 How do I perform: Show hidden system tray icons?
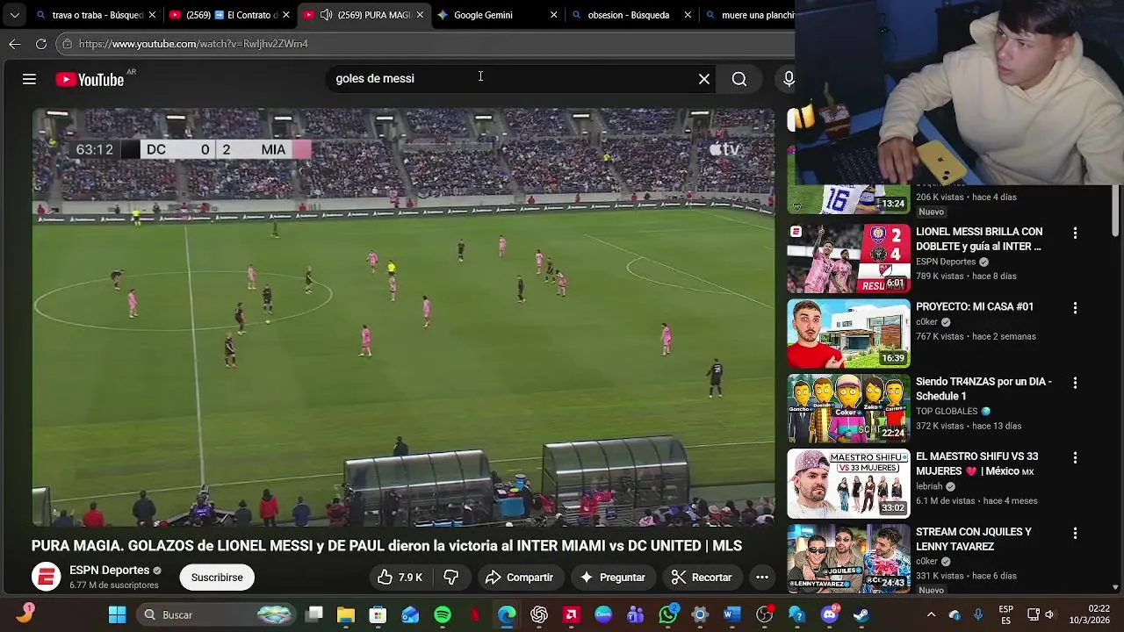point(931,614)
